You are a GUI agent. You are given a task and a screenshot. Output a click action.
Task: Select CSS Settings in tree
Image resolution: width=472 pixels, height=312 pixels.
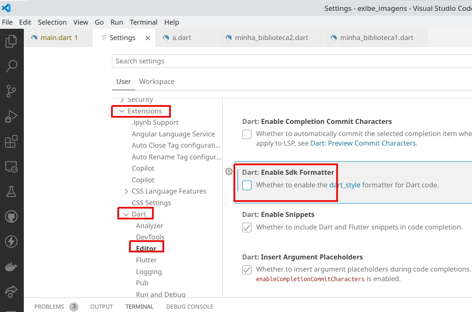click(x=151, y=203)
